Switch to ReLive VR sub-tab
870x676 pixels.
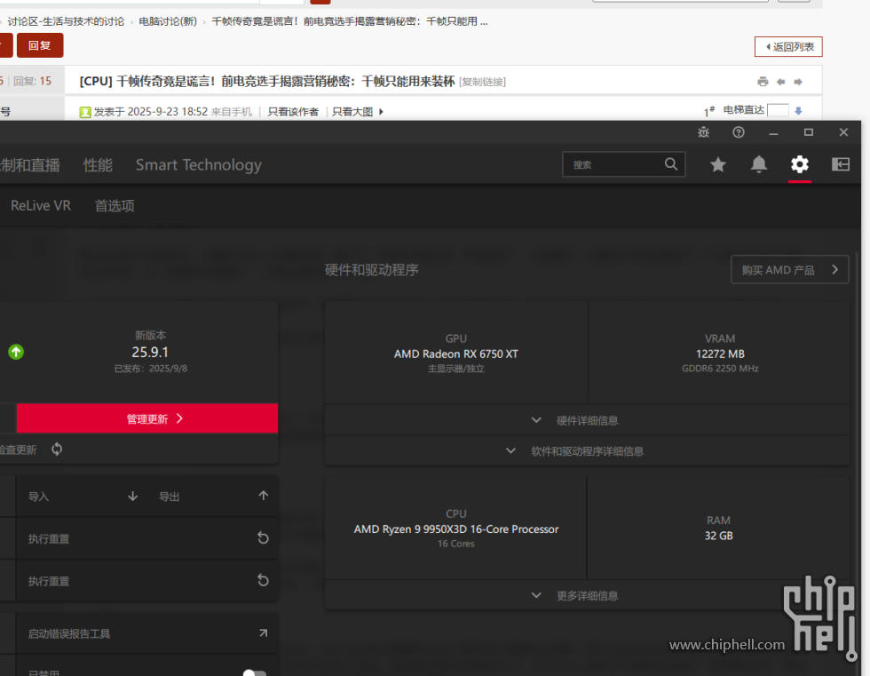41,205
